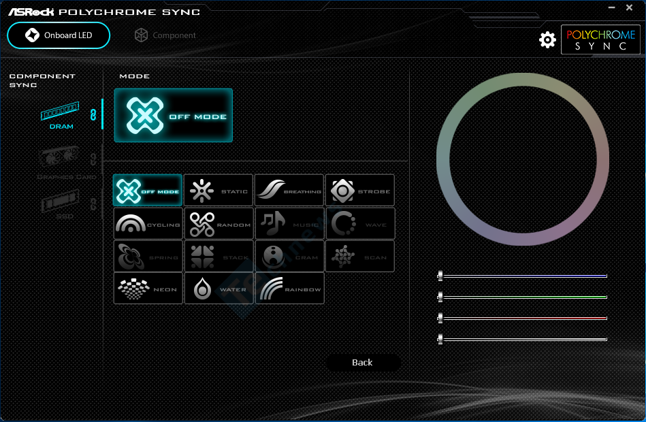The height and width of the screenshot is (422, 646).
Task: Click the white bottom slider
Action: tap(522, 339)
